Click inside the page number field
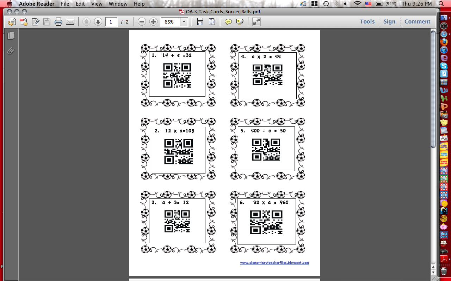The width and height of the screenshot is (451, 281). 111,21
